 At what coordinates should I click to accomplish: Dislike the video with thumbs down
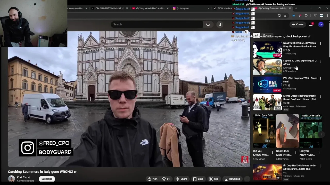point(166,179)
